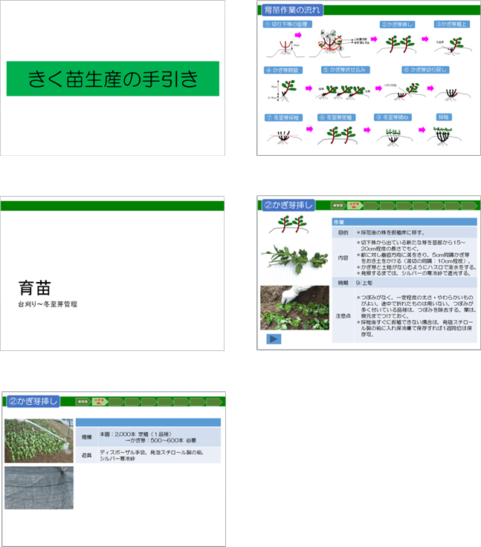Click the grey shade cloth photo
481x547 pixels.
(39, 488)
